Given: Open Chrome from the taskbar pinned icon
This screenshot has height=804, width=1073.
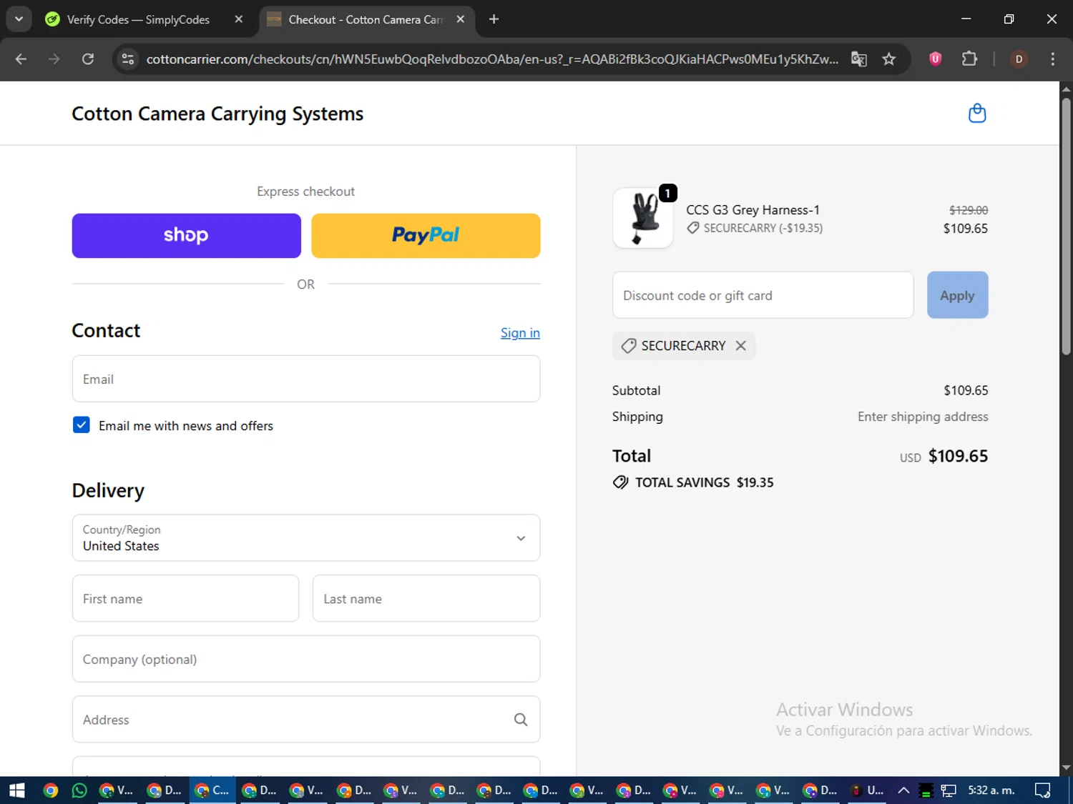Looking at the screenshot, I should (50, 790).
